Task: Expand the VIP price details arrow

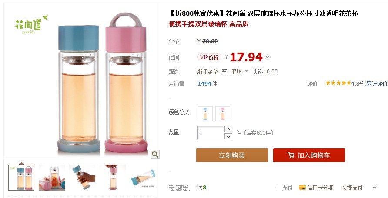Action: click(268, 57)
